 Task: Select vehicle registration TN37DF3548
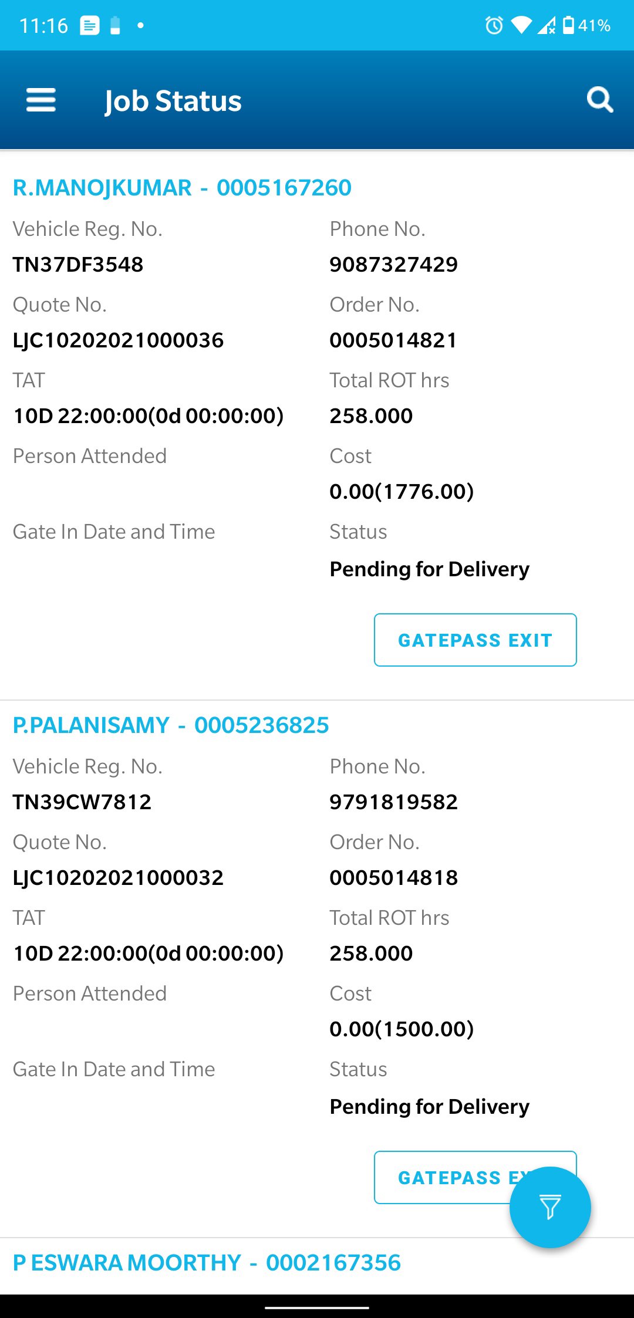78,265
